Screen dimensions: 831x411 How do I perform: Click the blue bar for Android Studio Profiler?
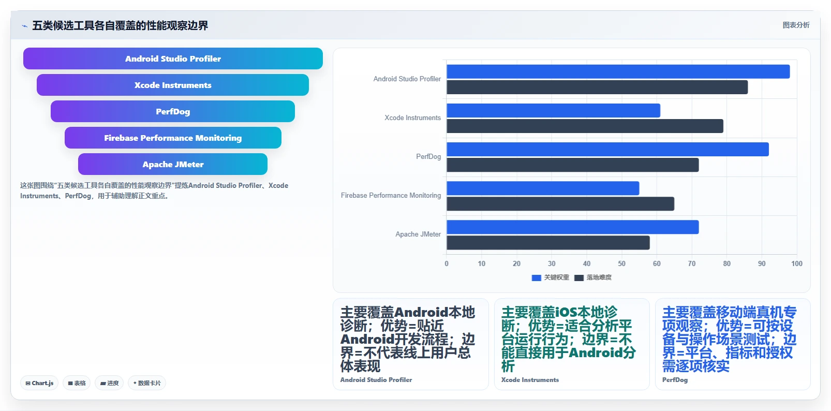pos(618,71)
